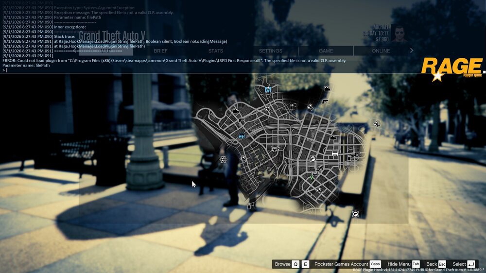Viewport: 486px width, 273px height.
Task: Select scissors blip directly below the M marker
Action: [x=268, y=109]
